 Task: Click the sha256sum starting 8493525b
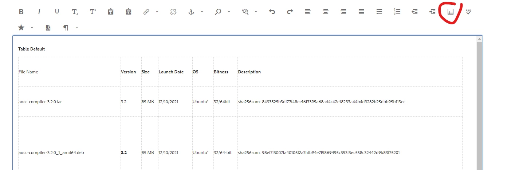322,102
